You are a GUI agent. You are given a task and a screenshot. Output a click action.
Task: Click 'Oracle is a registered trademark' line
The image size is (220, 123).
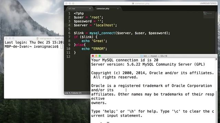[152, 86]
